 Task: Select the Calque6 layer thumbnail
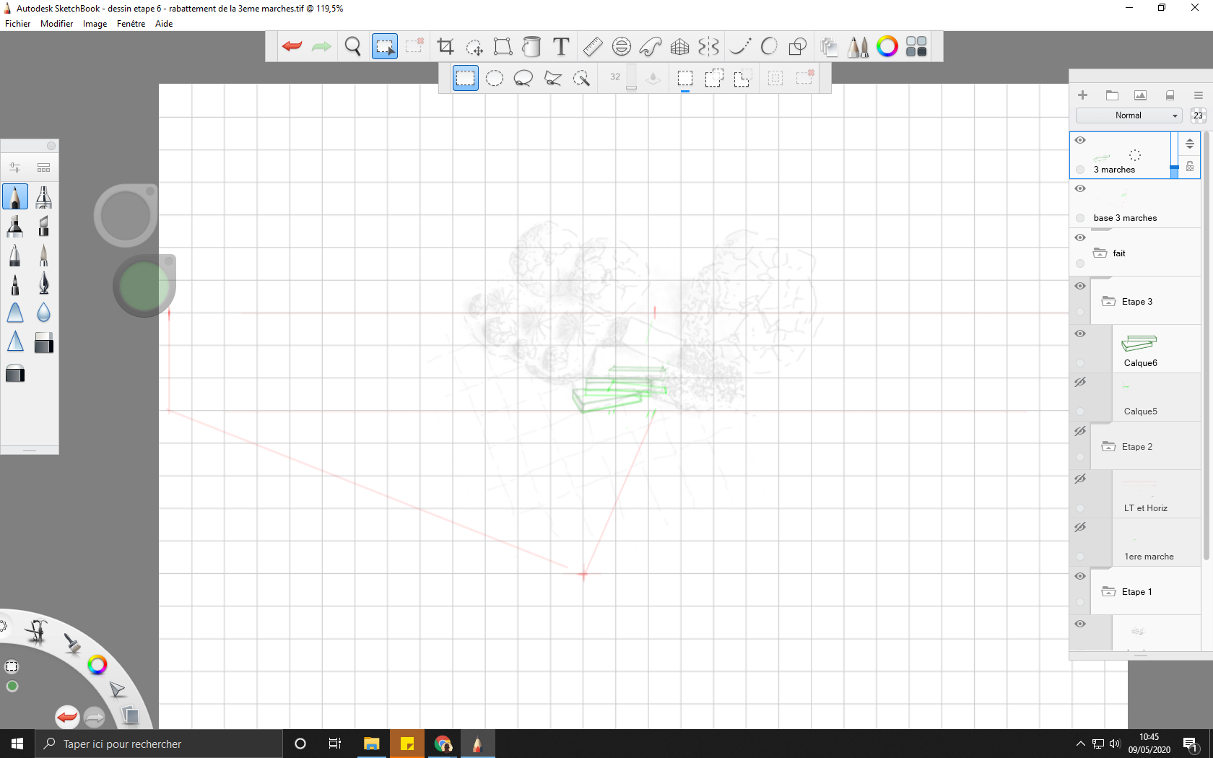point(1139,344)
